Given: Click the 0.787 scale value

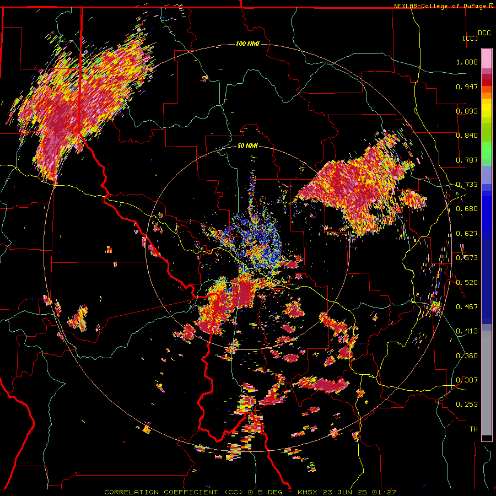Looking at the screenshot, I should [467, 160].
